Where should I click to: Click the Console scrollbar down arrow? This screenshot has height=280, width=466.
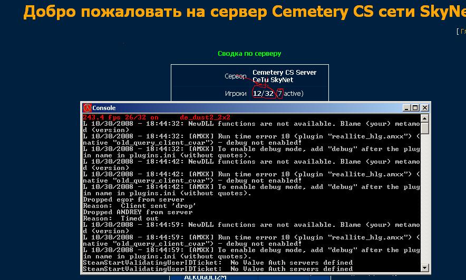tap(425, 267)
